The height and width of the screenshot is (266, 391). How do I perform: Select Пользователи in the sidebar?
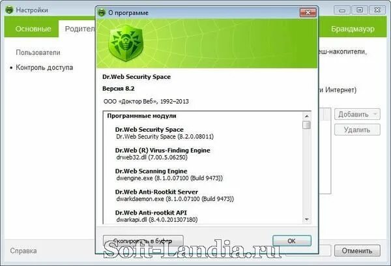click(x=38, y=52)
